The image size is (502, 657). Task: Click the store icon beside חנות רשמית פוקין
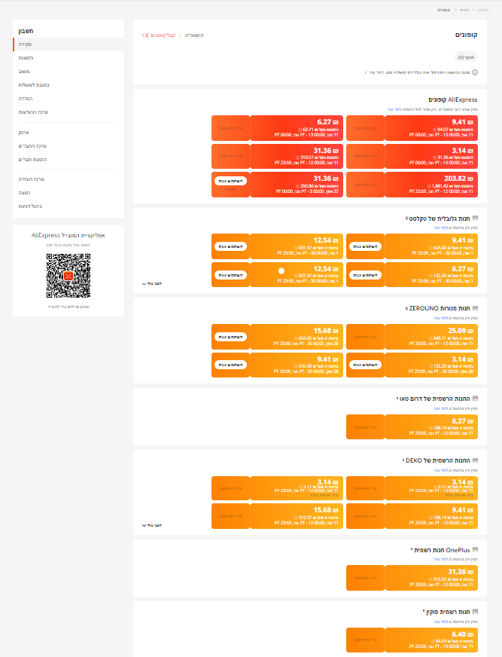point(475,612)
